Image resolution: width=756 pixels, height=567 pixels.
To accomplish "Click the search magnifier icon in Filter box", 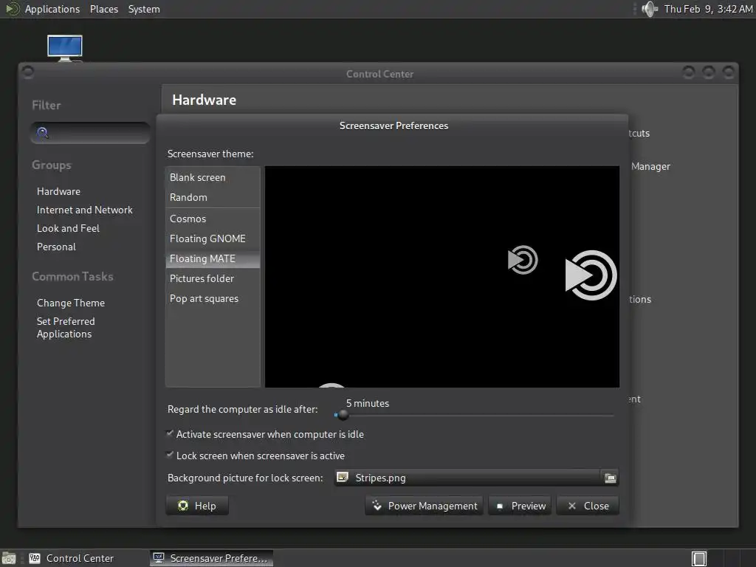I will (42, 133).
